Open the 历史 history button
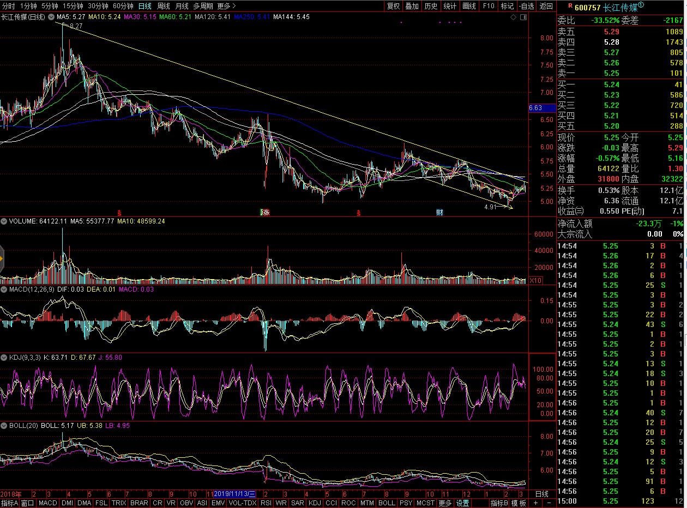Image resolution: width=687 pixels, height=508 pixels. [x=431, y=6]
